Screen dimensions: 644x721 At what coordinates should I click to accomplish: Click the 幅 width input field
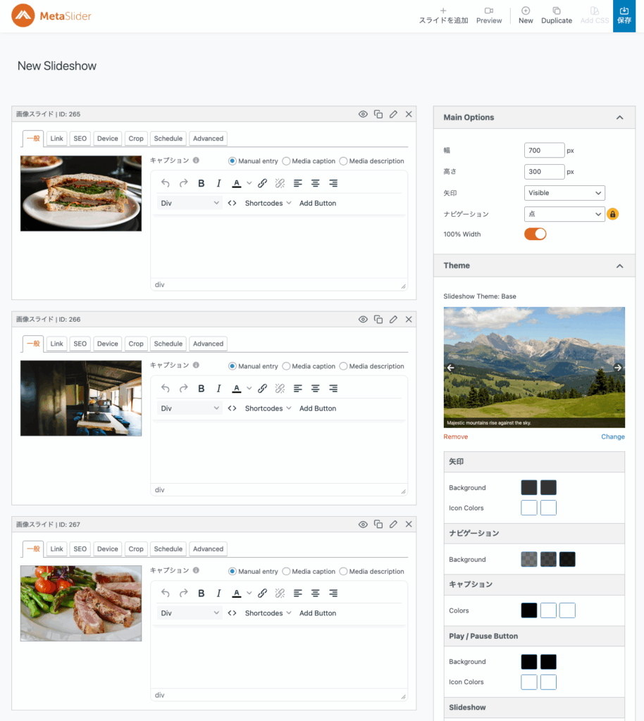(x=544, y=150)
